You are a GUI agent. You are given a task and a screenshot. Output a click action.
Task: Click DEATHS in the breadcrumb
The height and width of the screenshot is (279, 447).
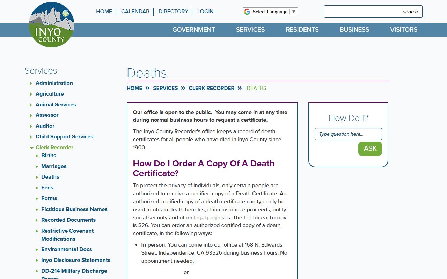[256, 88]
